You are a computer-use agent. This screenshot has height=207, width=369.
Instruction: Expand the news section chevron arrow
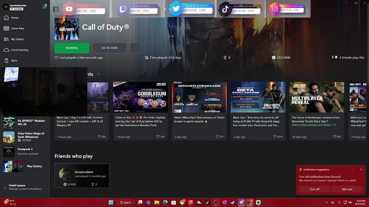pyautogui.click(x=98, y=74)
